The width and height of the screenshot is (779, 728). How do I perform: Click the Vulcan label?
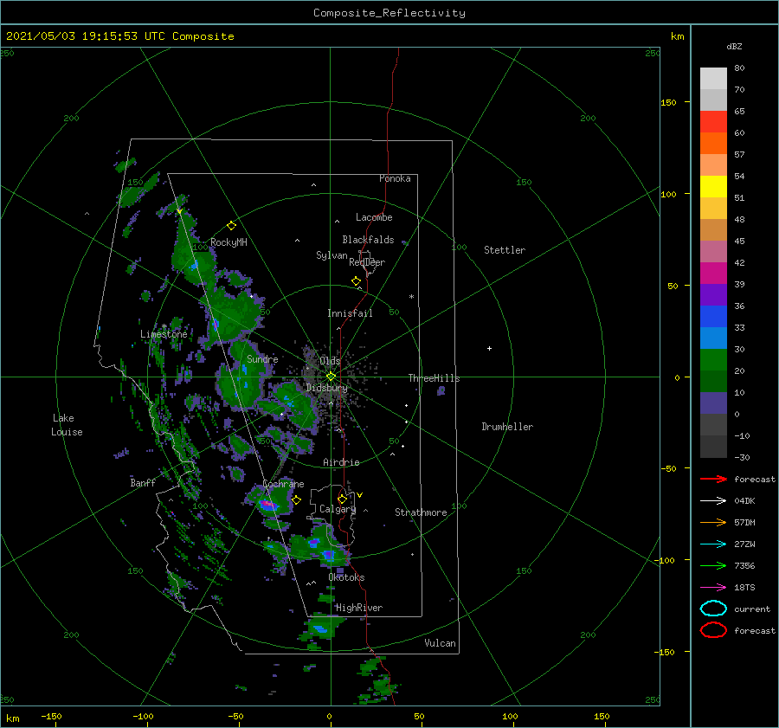coord(440,643)
